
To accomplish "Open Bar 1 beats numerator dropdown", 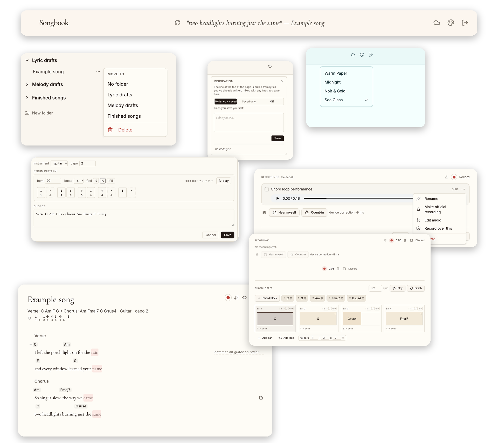I will (282, 309).
